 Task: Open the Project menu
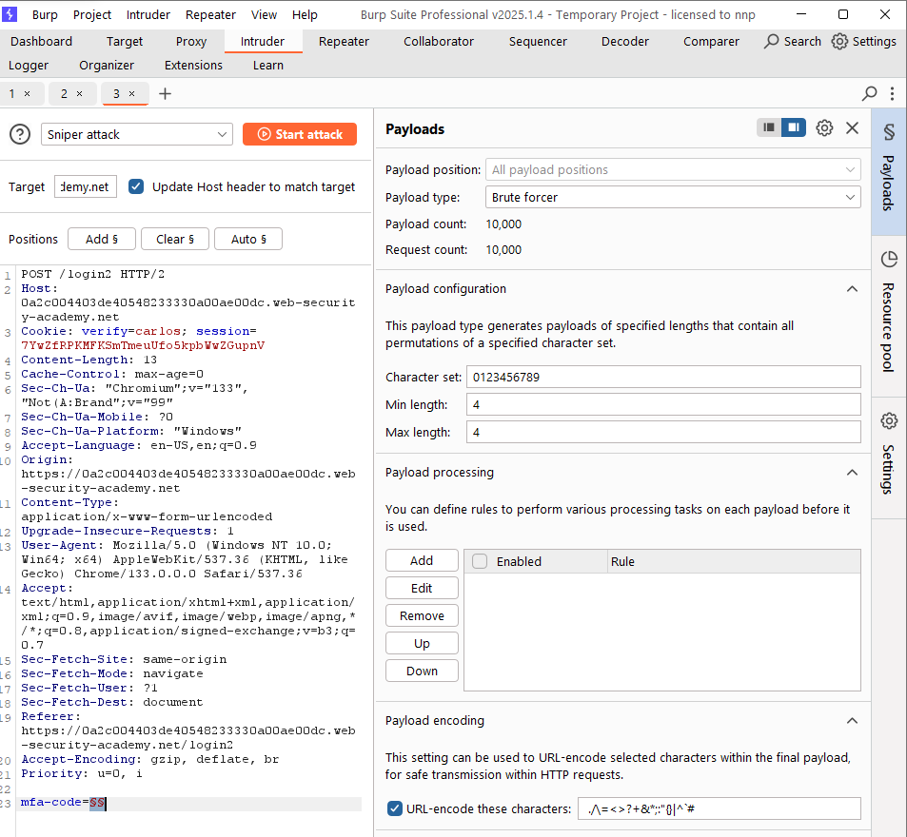click(92, 15)
